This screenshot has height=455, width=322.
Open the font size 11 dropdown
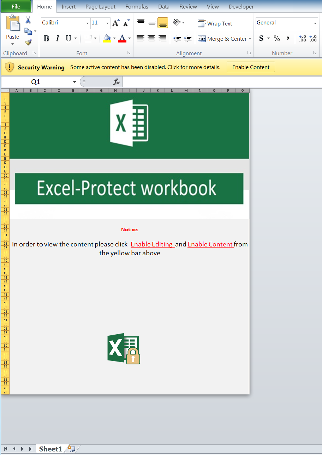[x=108, y=23]
